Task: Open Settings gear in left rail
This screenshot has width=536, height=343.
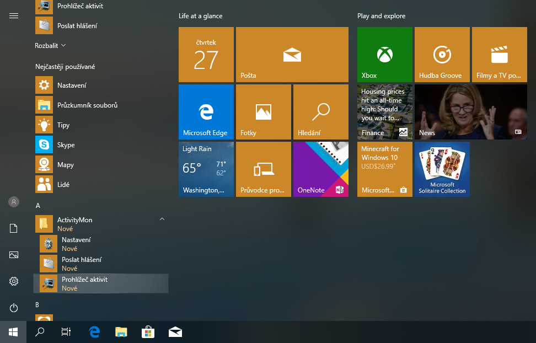Action: (14, 281)
